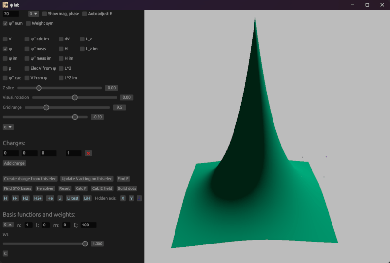
Task: Collapse the basis function 0 expander
Action: [x=8, y=225]
